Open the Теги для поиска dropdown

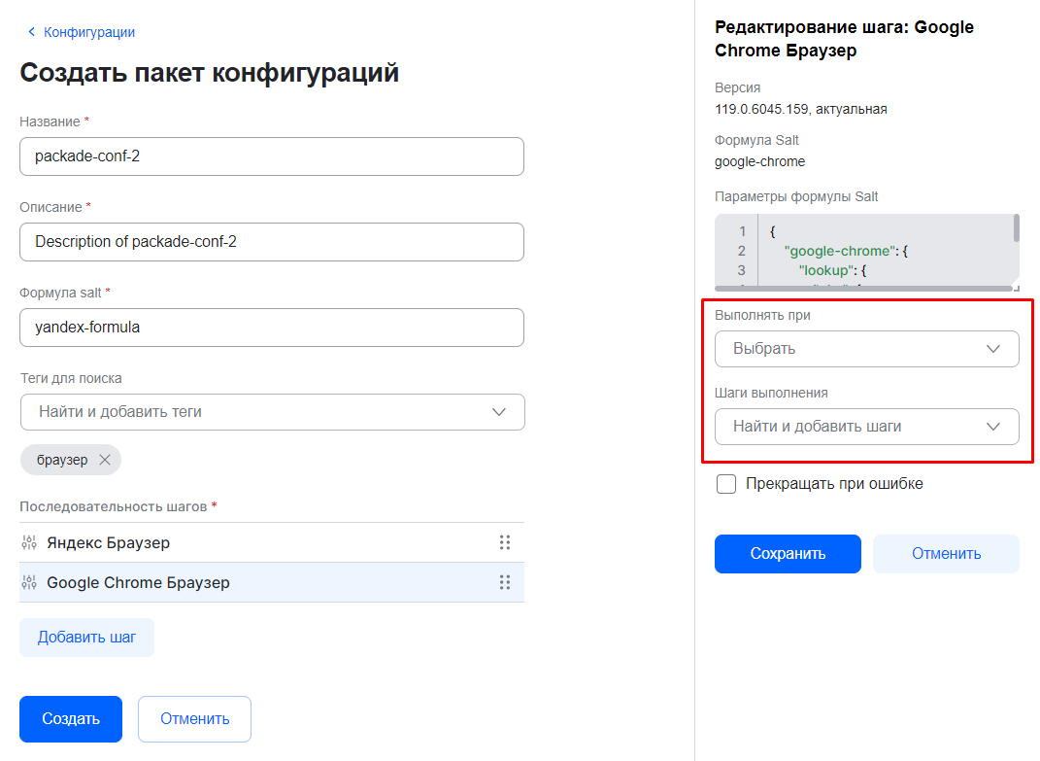pos(272,412)
